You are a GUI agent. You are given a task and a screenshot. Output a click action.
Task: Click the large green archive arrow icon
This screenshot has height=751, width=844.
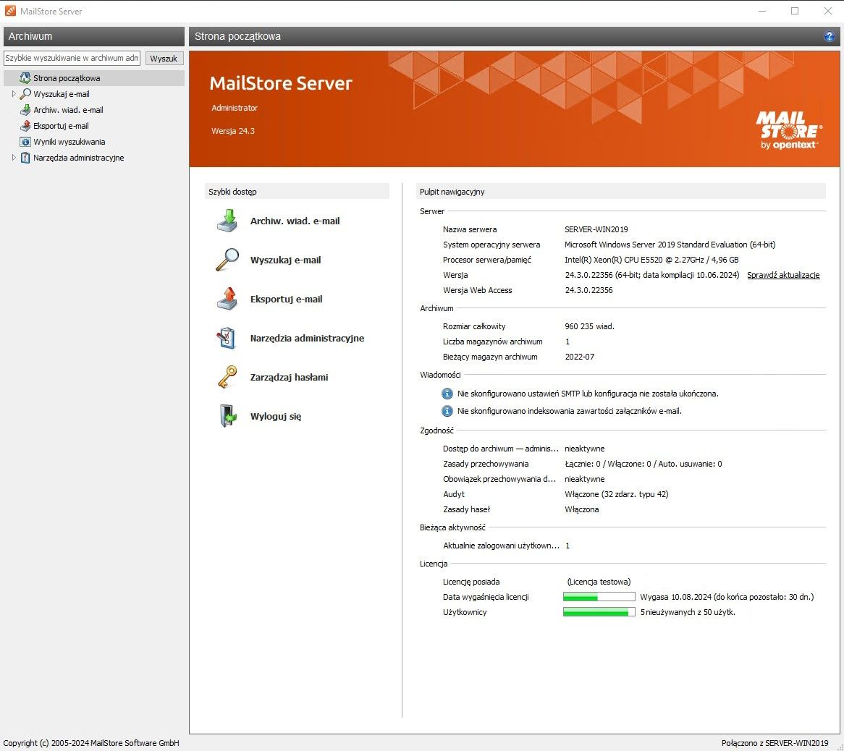click(x=228, y=221)
